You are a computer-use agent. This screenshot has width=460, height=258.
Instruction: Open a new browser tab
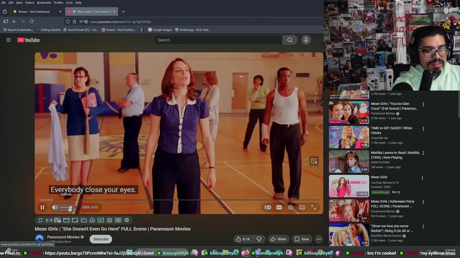[x=123, y=11]
